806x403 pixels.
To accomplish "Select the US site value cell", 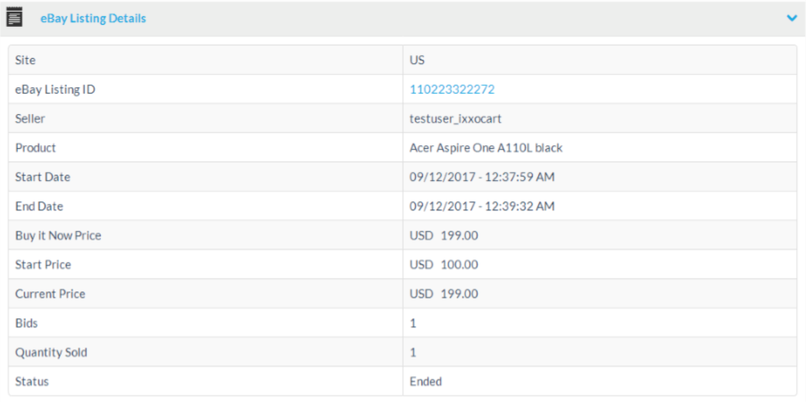I will tap(417, 60).
